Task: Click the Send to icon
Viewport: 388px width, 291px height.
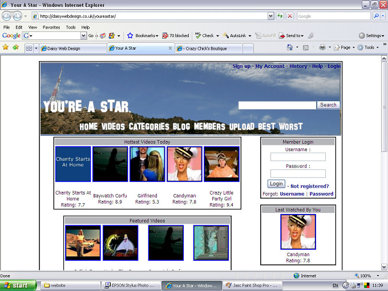Action: (282, 35)
